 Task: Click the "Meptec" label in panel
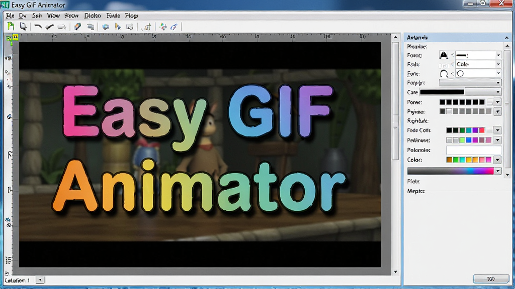coord(416,191)
